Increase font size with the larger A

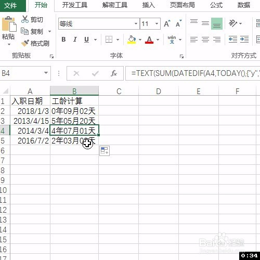[167, 23]
